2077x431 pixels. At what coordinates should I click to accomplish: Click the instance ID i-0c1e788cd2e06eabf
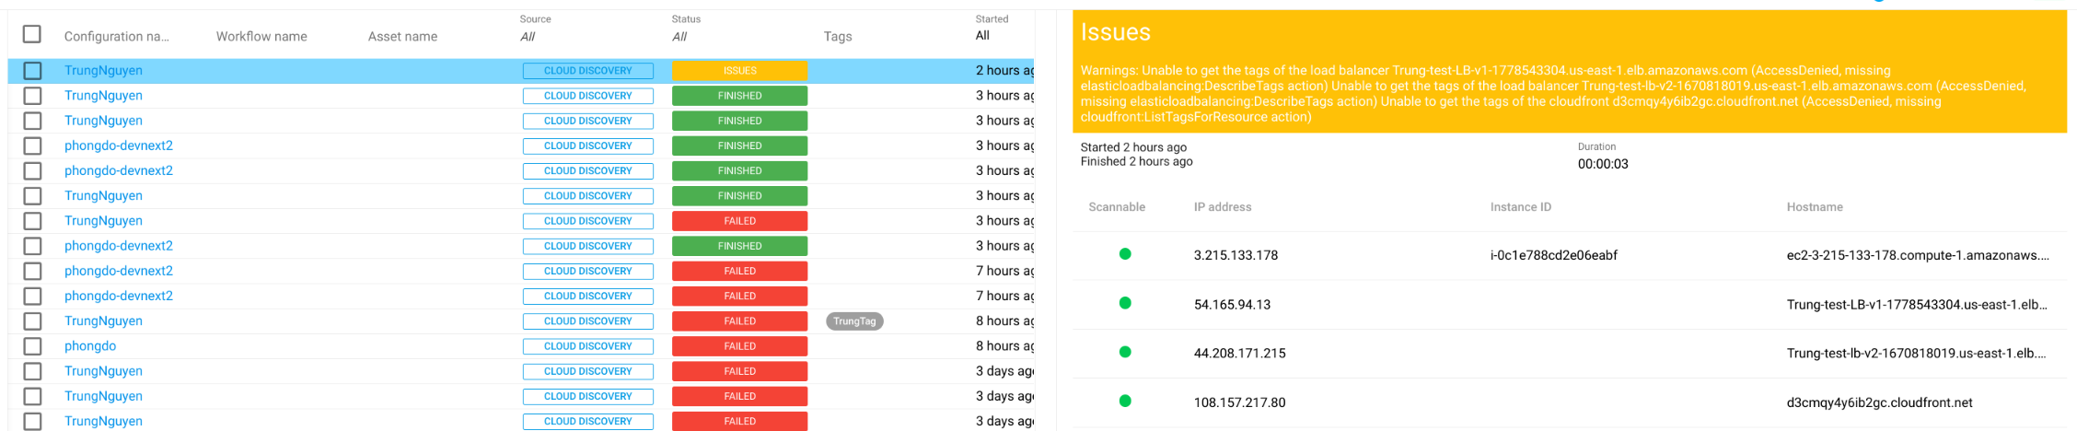tap(1553, 255)
